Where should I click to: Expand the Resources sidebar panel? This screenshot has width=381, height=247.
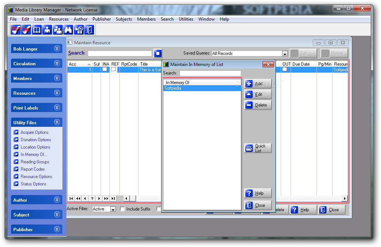pyautogui.click(x=57, y=93)
